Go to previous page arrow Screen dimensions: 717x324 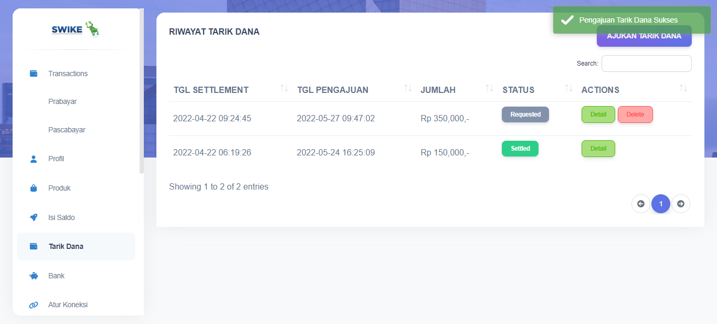(641, 204)
